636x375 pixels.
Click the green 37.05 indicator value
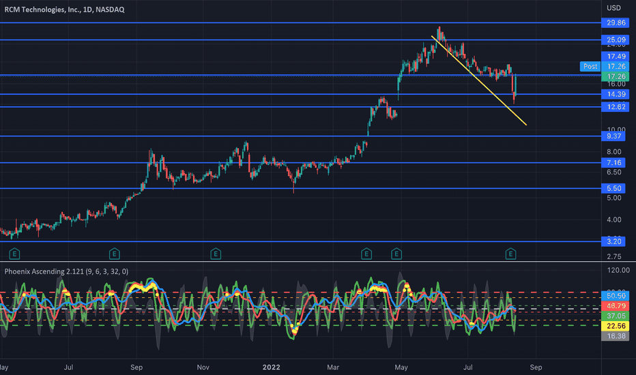(616, 316)
